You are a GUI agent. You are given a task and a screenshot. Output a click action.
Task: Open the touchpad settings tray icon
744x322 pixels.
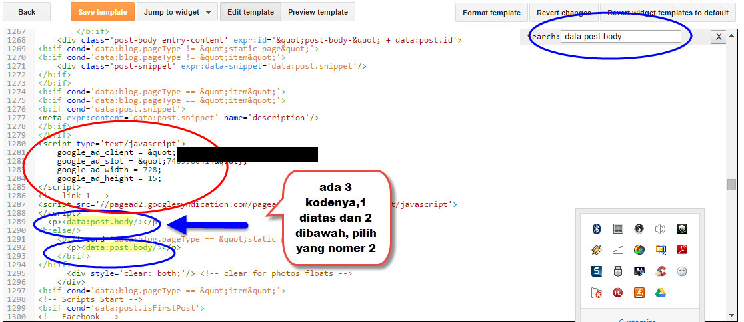pyautogui.click(x=618, y=229)
